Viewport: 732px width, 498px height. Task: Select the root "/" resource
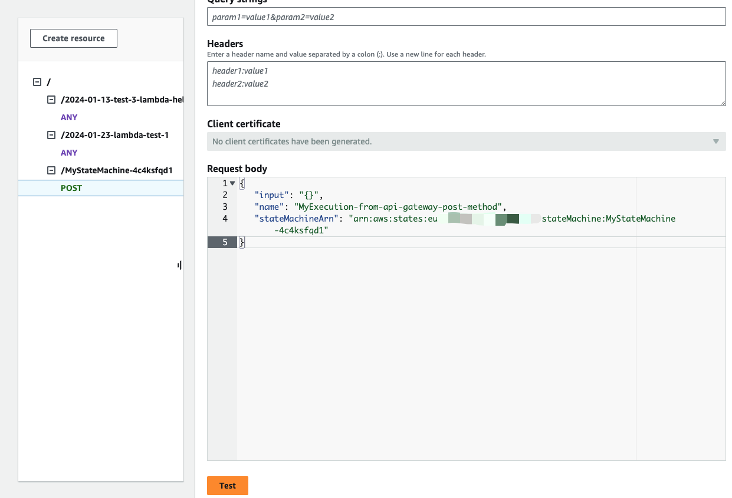point(48,82)
